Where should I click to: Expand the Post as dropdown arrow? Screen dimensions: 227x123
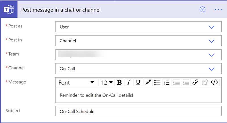[211, 27]
